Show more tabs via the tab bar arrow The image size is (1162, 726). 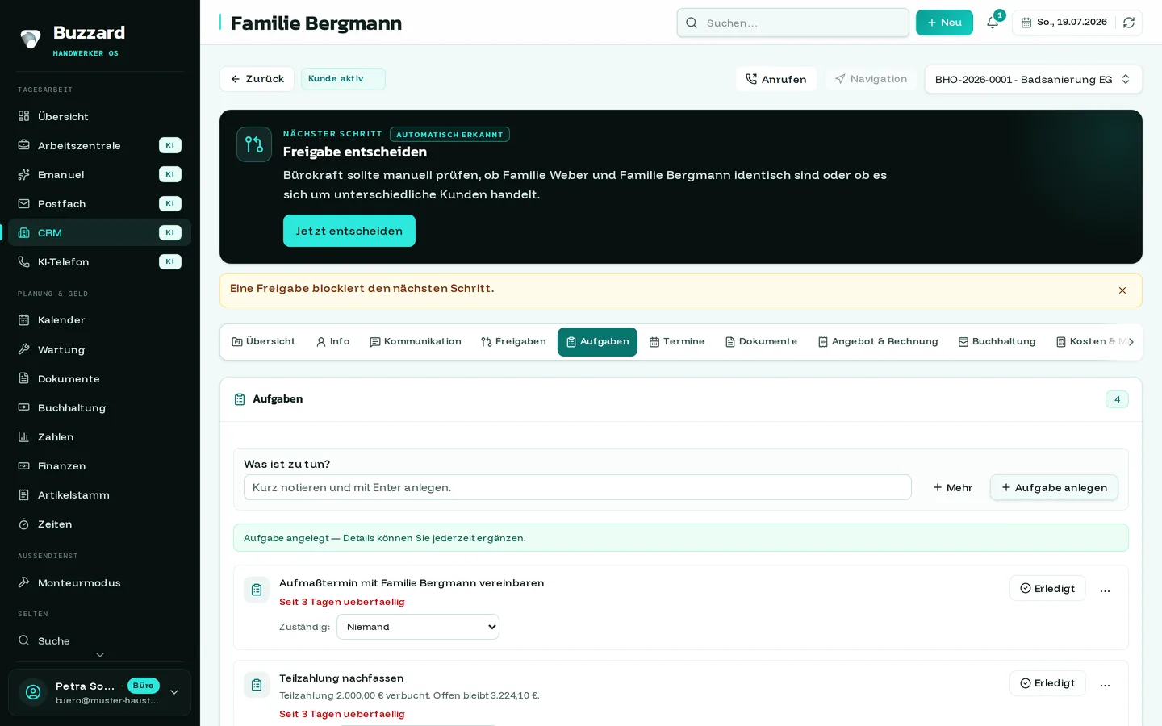[x=1131, y=342]
